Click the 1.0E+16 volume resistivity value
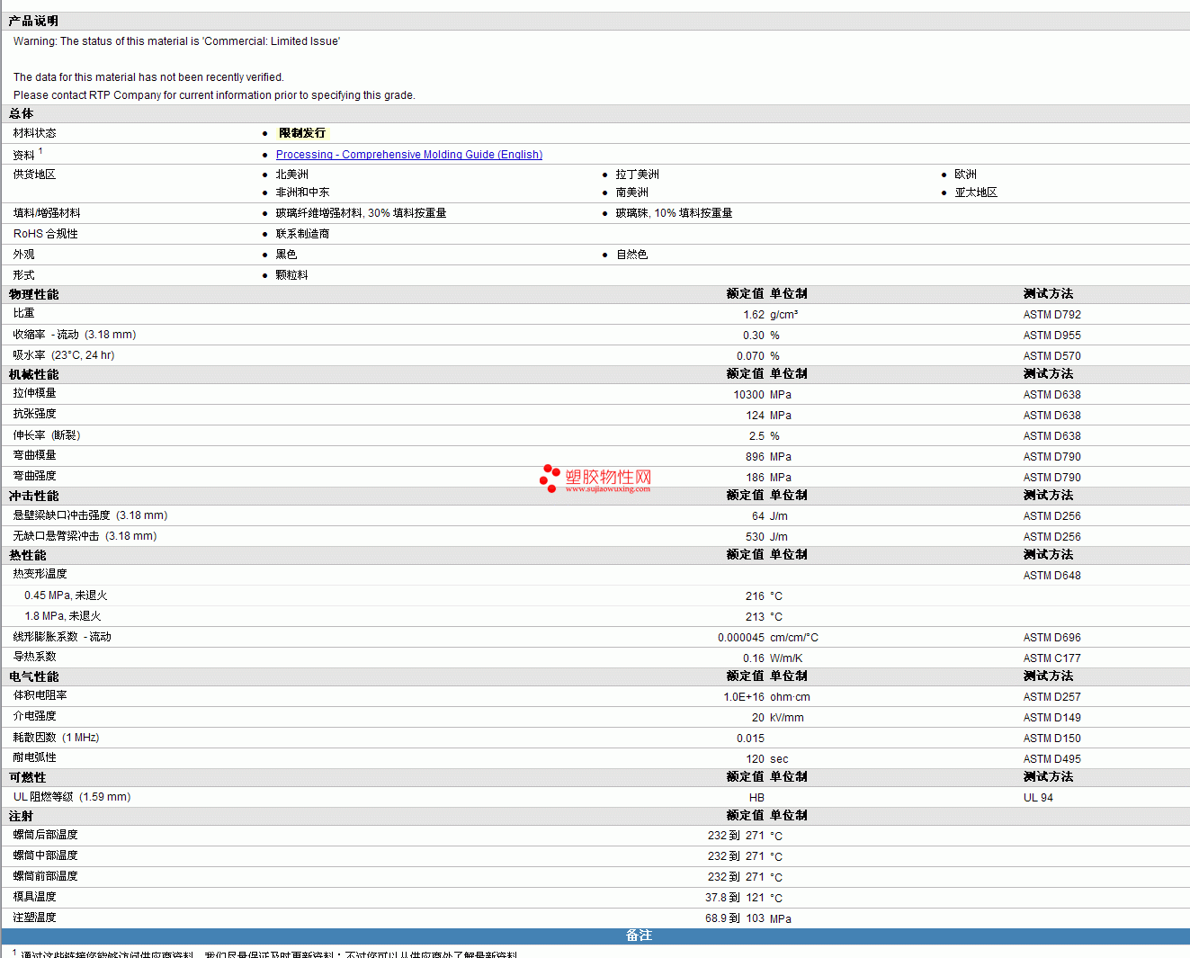The width and height of the screenshot is (1190, 958). 743,697
